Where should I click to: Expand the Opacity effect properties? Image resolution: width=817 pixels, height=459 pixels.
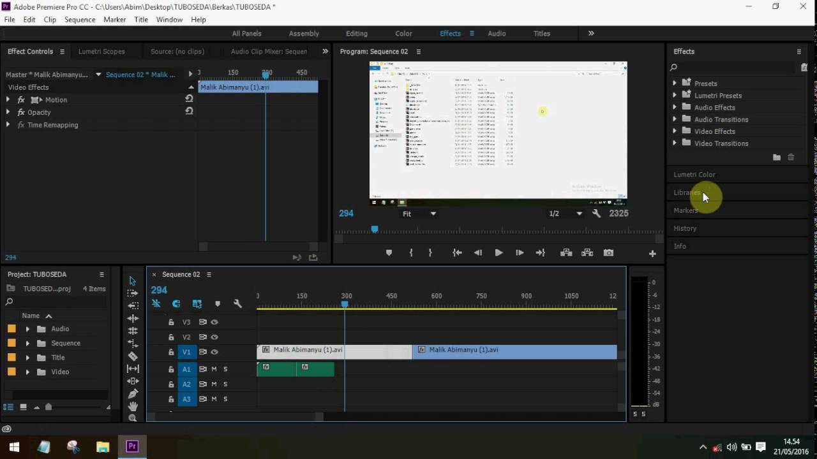click(8, 112)
